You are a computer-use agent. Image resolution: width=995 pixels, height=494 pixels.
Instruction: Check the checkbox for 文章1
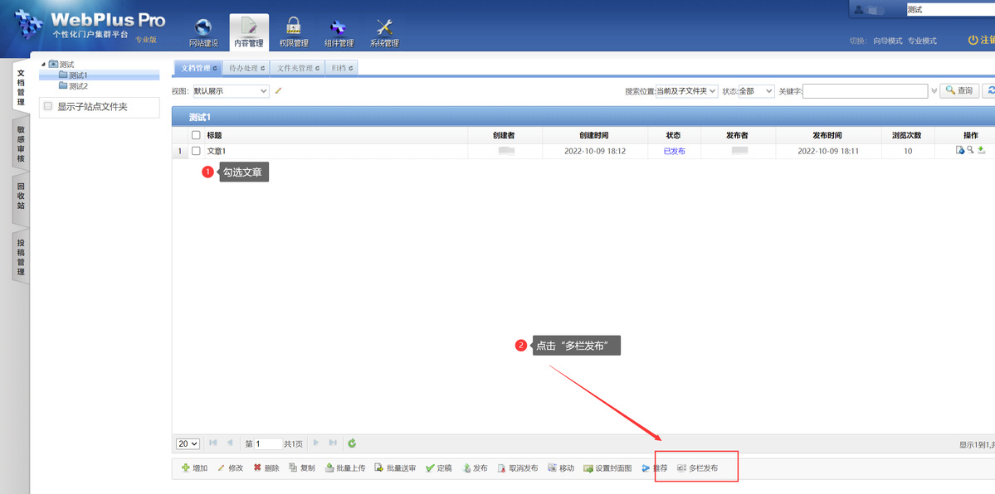click(196, 152)
